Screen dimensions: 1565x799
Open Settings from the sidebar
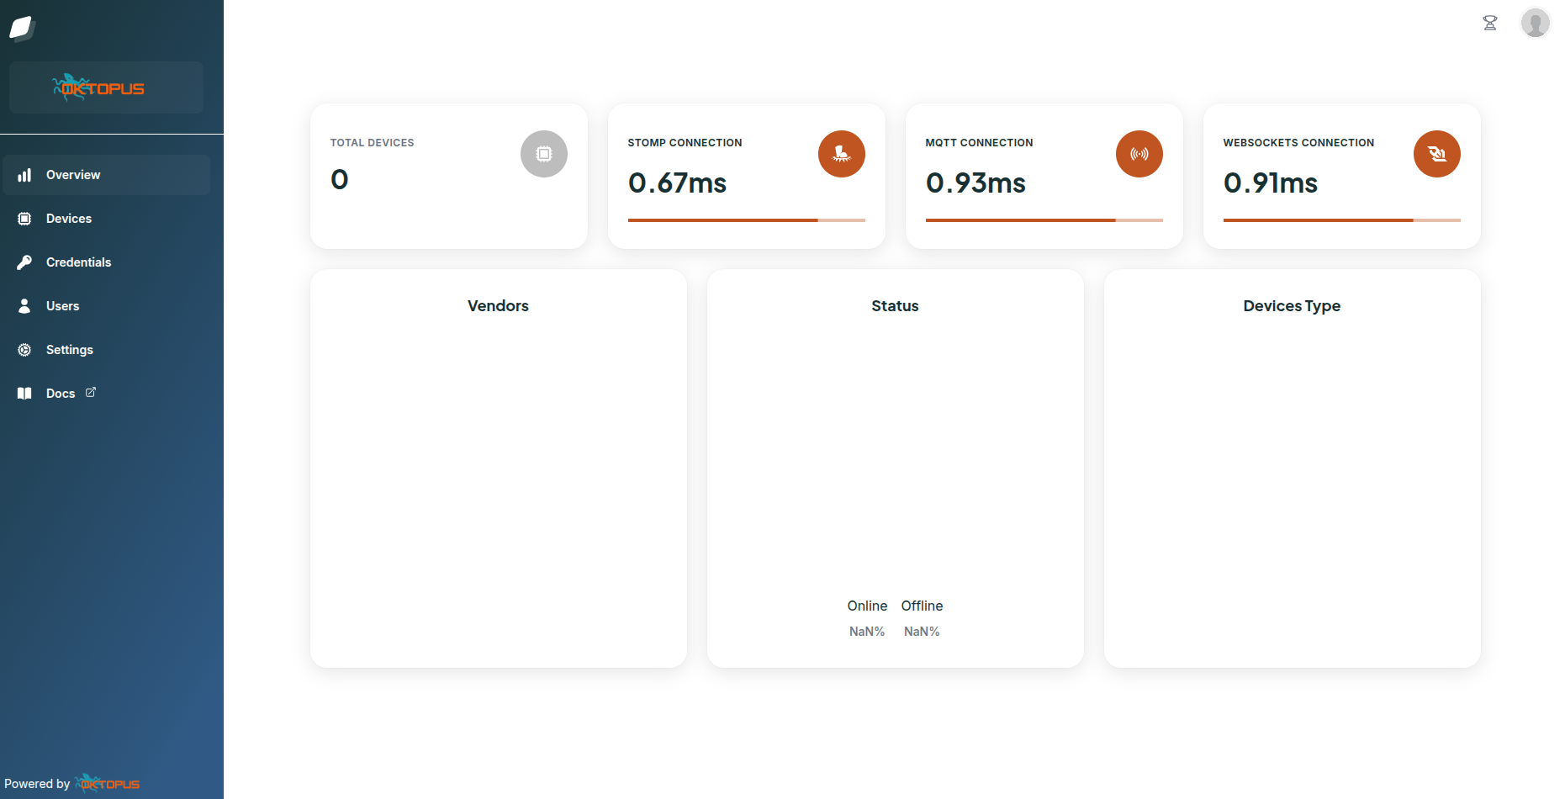(x=106, y=350)
